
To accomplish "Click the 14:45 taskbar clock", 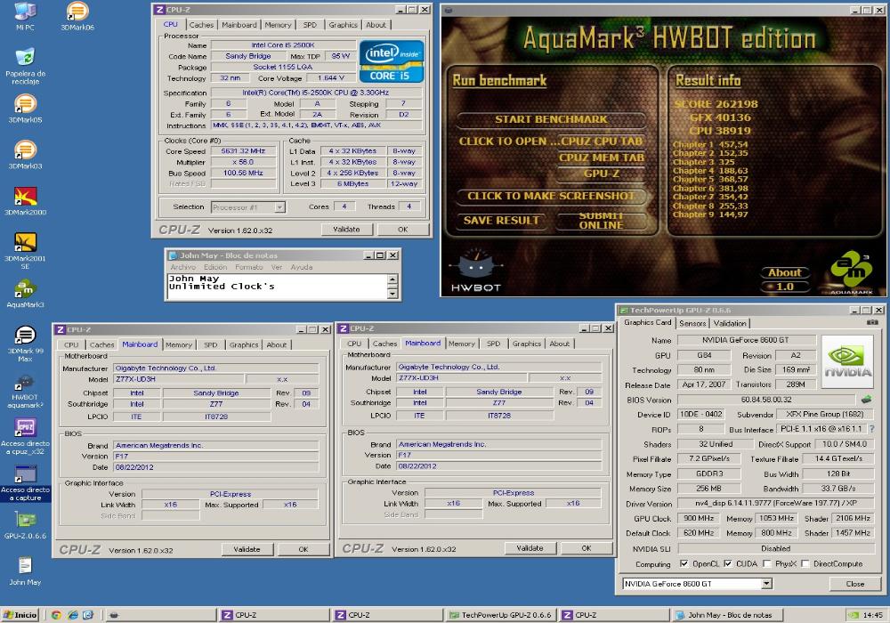I will point(872,615).
